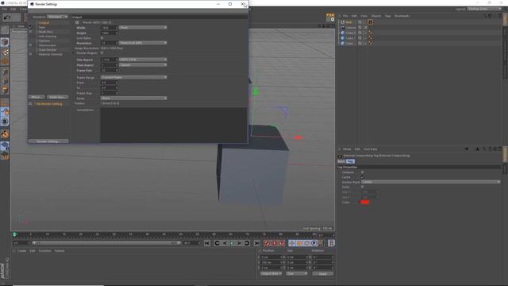Viewport: 508px width, 286px height.
Task: Click the Play Forwards button
Action: 232,243
